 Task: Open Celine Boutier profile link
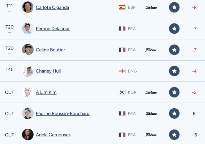pyautogui.click(x=50, y=50)
